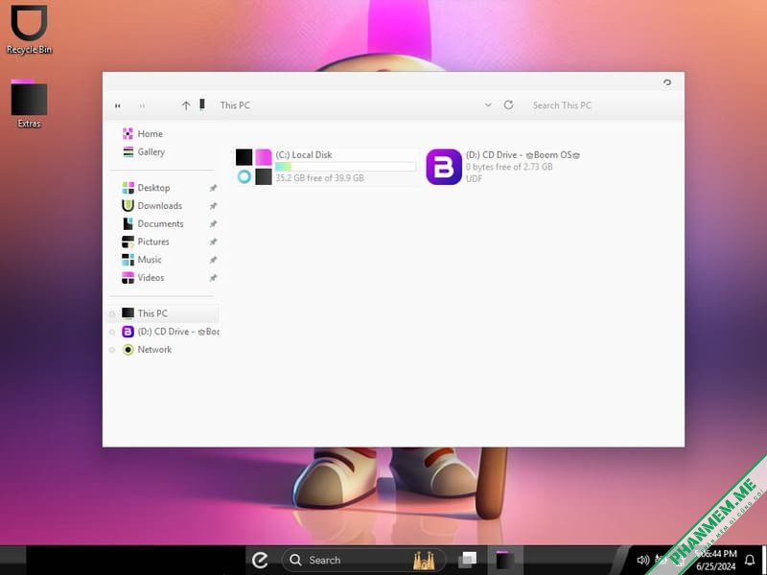Screen dimensions: 767x575
Task: Open File Explorer from the taskbar
Action: [504, 560]
